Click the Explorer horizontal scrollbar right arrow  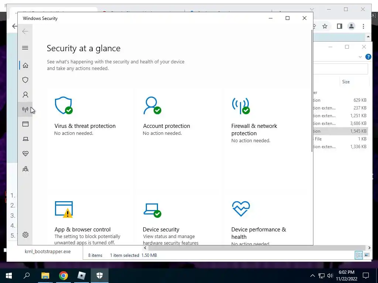point(369,248)
